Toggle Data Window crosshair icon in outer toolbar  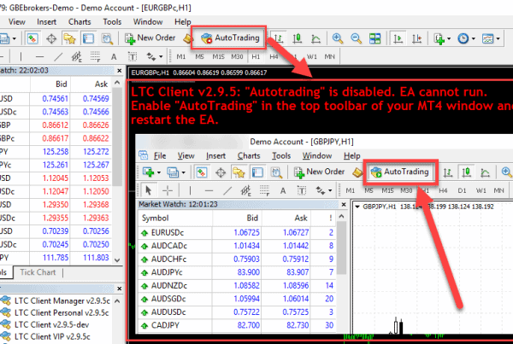click(x=51, y=38)
